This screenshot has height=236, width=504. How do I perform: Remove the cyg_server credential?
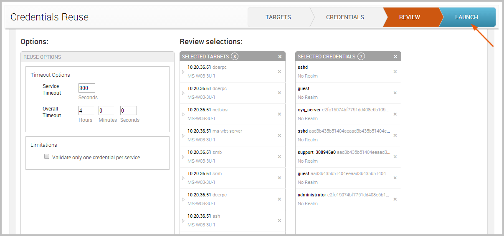(395, 114)
